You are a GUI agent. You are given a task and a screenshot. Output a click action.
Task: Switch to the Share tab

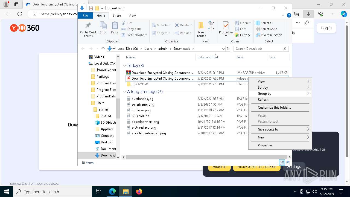[117, 16]
